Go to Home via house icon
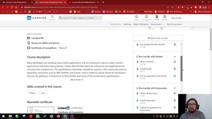Image resolution: width=212 pixels, height=119 pixels. pos(136,17)
